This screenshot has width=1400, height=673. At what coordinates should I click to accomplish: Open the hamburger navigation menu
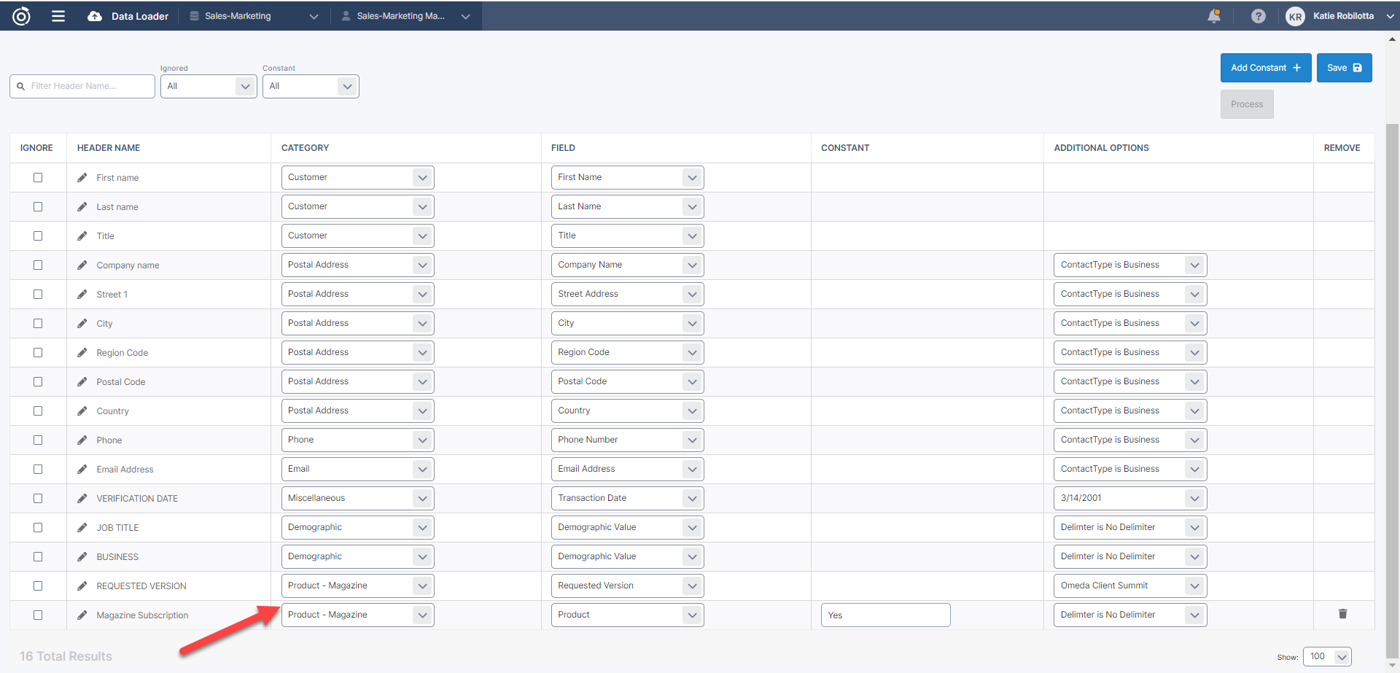58,16
